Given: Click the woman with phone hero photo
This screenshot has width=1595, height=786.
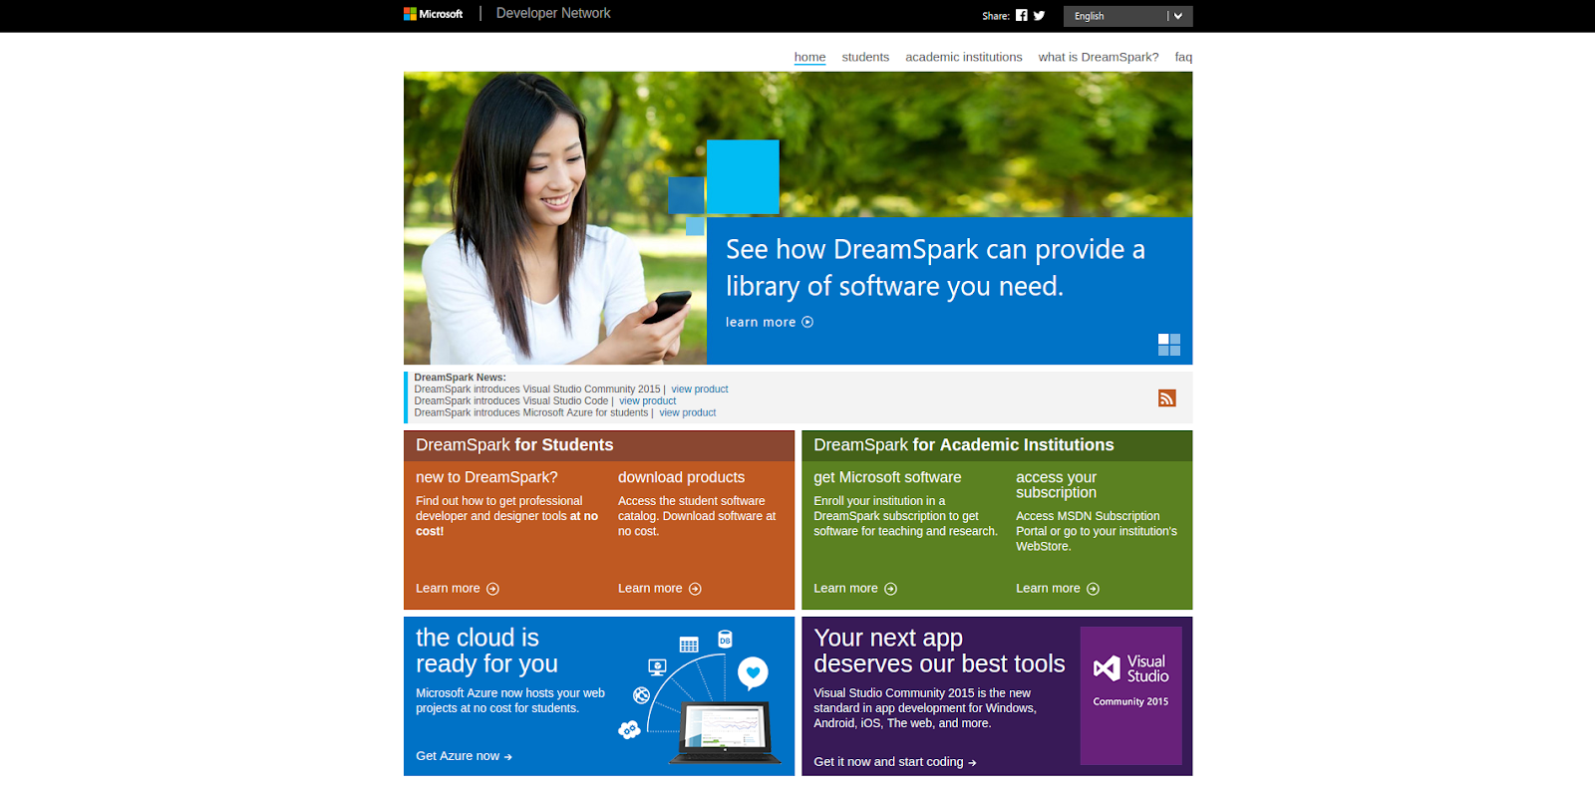Looking at the screenshot, I should (x=555, y=218).
